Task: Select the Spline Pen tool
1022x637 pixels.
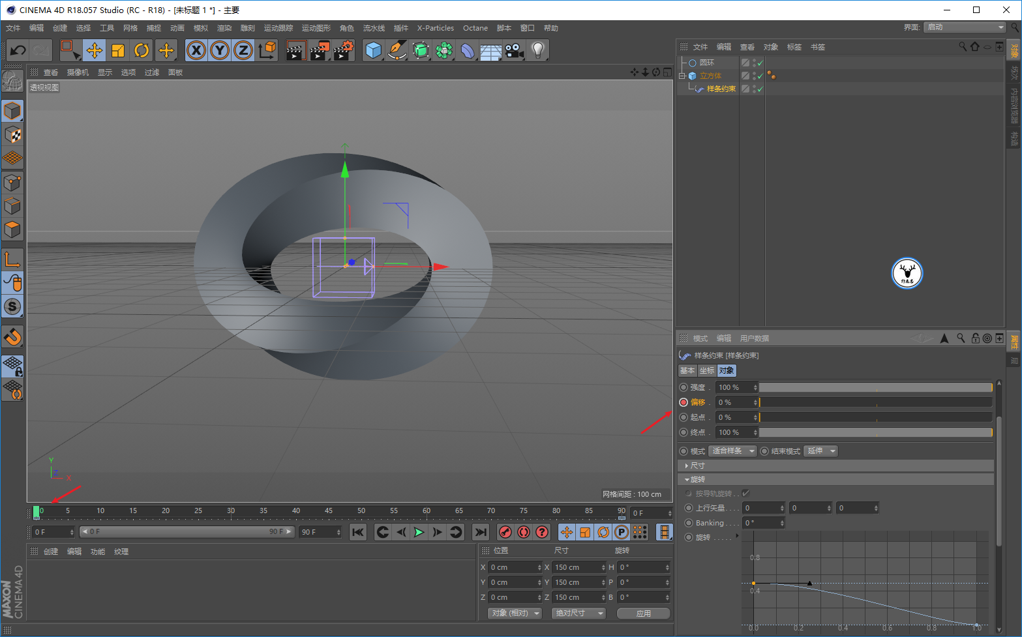Action: point(397,50)
